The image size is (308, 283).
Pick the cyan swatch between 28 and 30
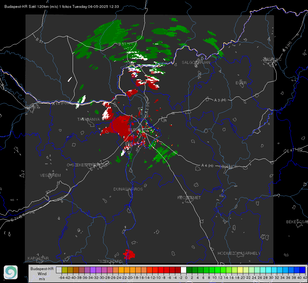[269, 270]
